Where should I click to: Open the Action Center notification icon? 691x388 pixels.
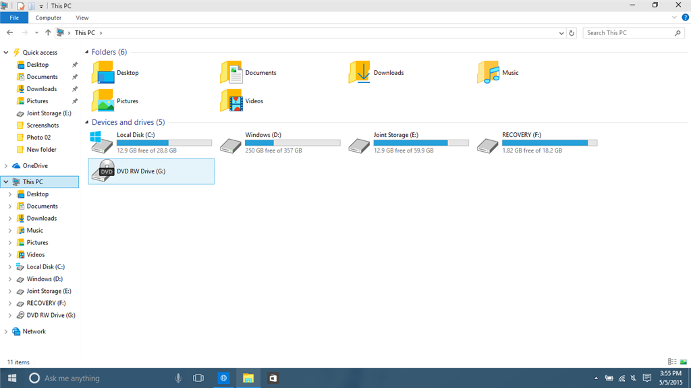647,378
